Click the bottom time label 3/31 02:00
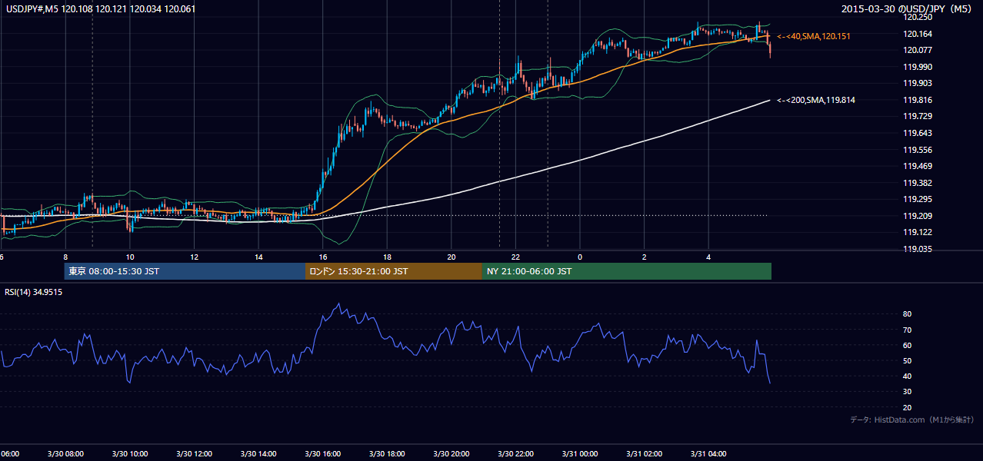 (644, 453)
